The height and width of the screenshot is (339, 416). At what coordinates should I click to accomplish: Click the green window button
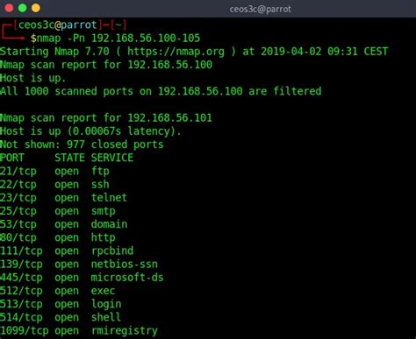pyautogui.click(x=23, y=8)
